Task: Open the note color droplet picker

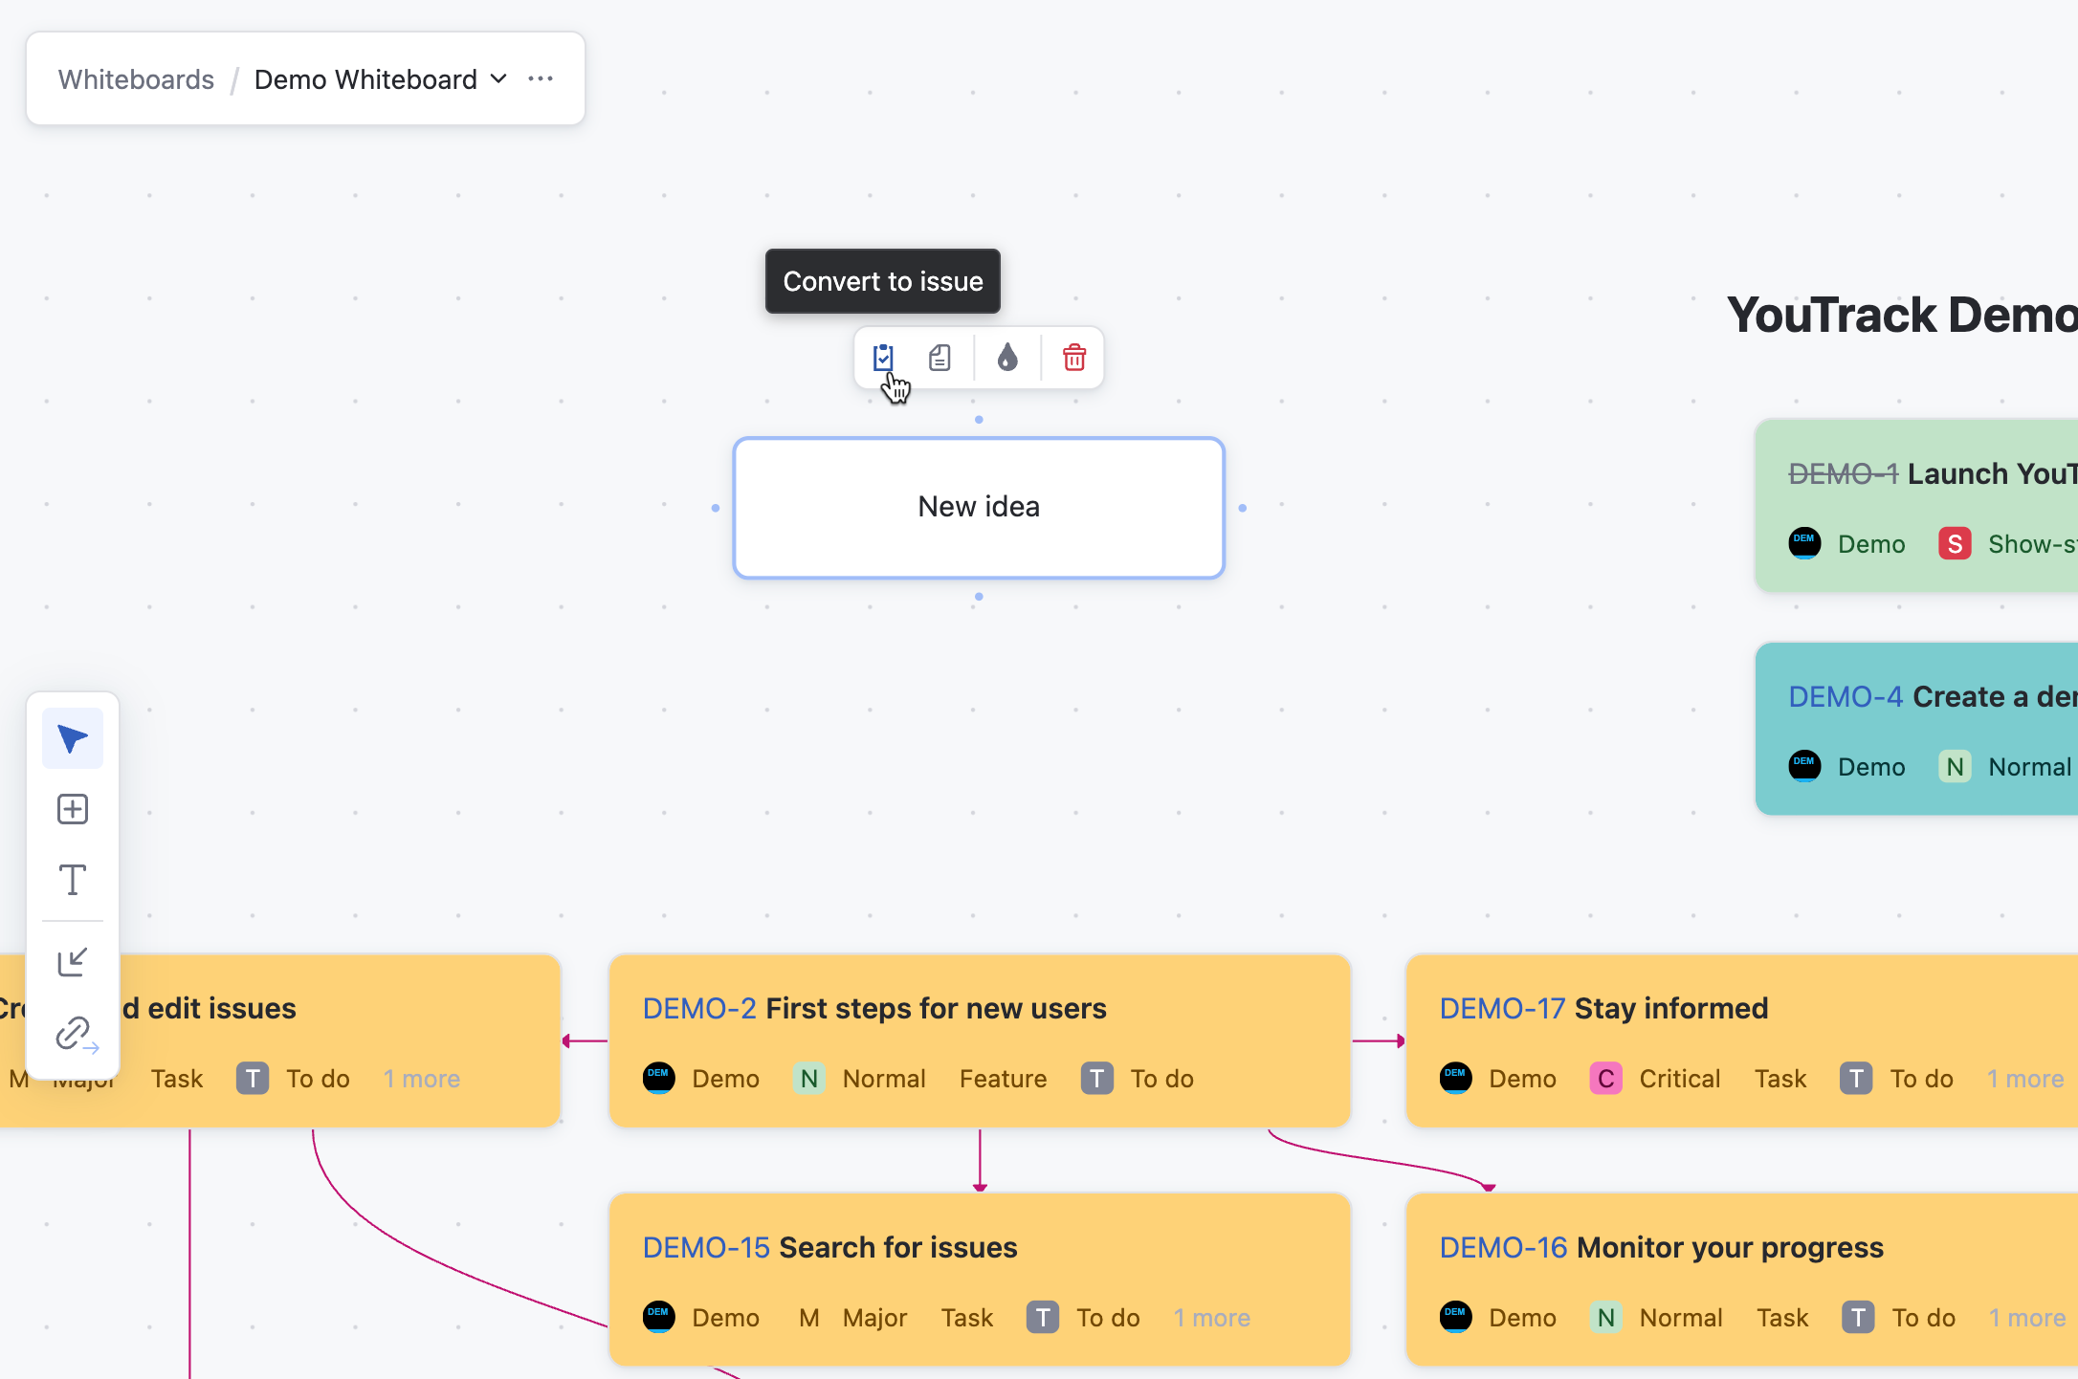Action: [x=1007, y=358]
